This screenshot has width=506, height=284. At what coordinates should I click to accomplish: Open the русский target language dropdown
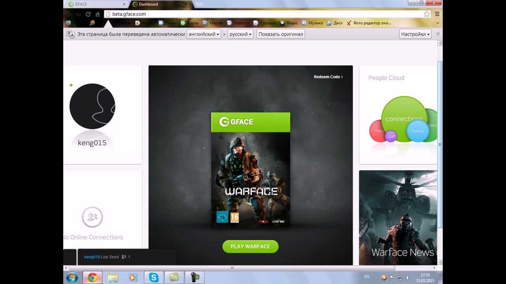(240, 34)
